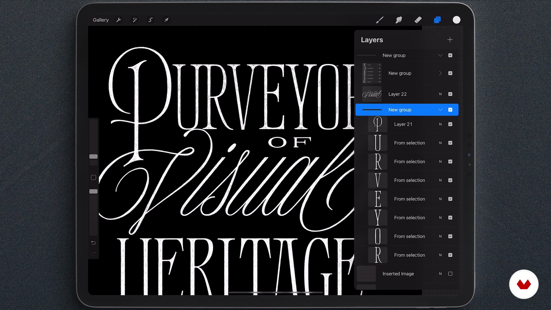
Task: Hide the V From selection layer
Action: [450, 180]
